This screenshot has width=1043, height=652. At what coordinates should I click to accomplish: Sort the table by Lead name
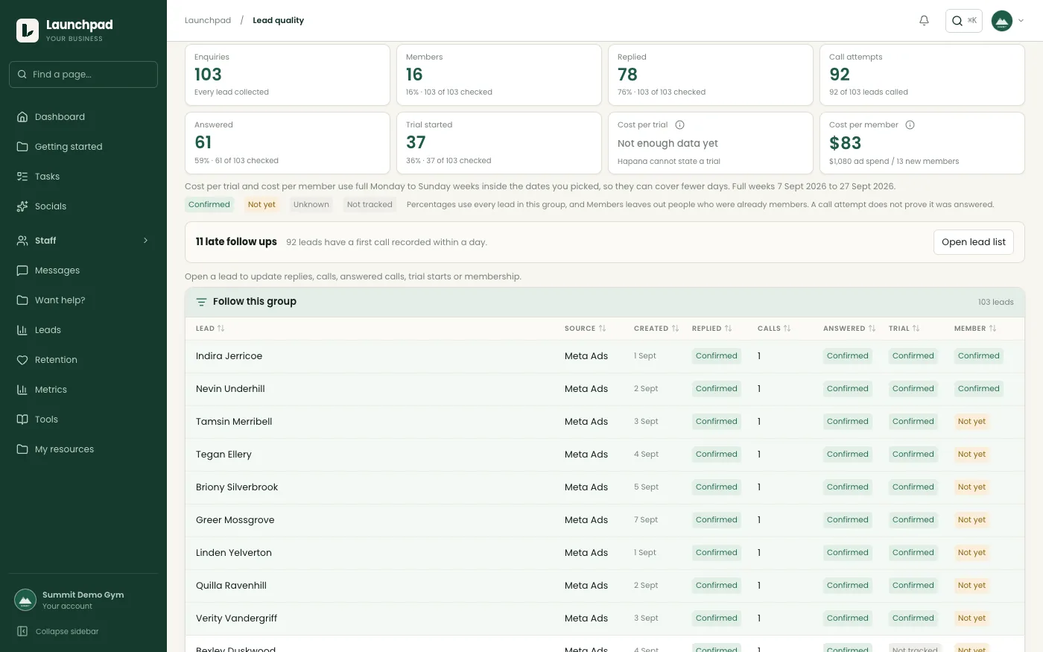[x=210, y=329]
